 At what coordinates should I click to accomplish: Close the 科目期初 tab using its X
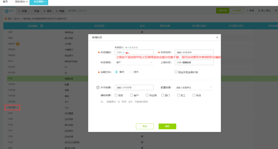(46, 2)
